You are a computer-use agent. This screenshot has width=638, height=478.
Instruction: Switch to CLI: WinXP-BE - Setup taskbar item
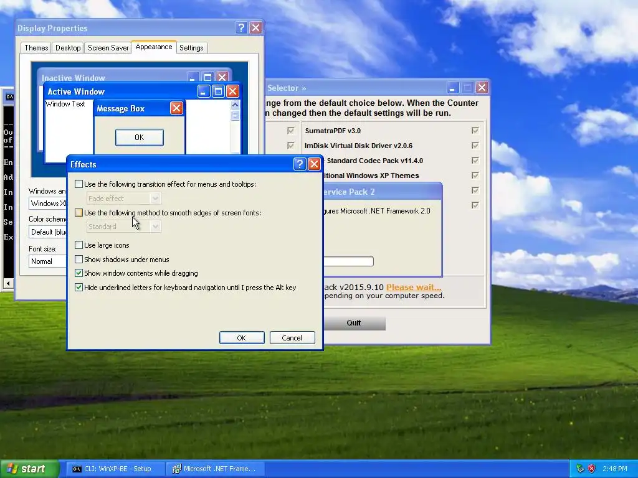pos(116,469)
